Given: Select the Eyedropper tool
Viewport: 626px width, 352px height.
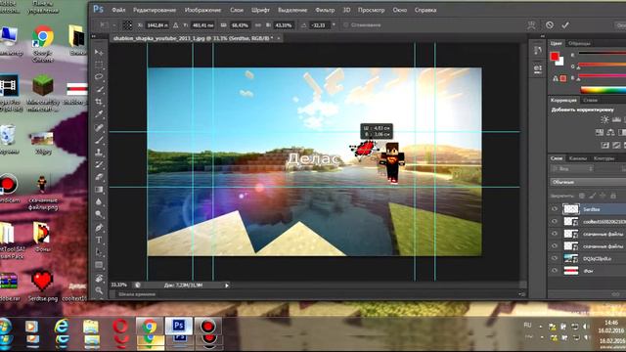Looking at the screenshot, I should (99, 113).
